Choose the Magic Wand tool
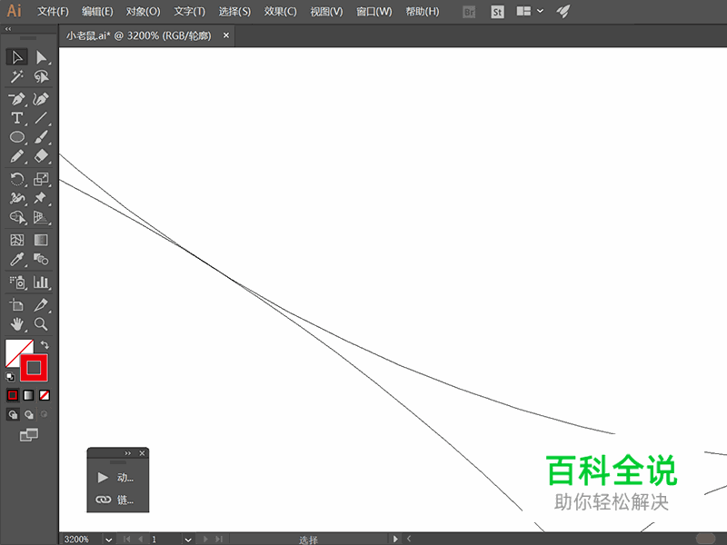Screen dimensions: 727x545 [16, 76]
